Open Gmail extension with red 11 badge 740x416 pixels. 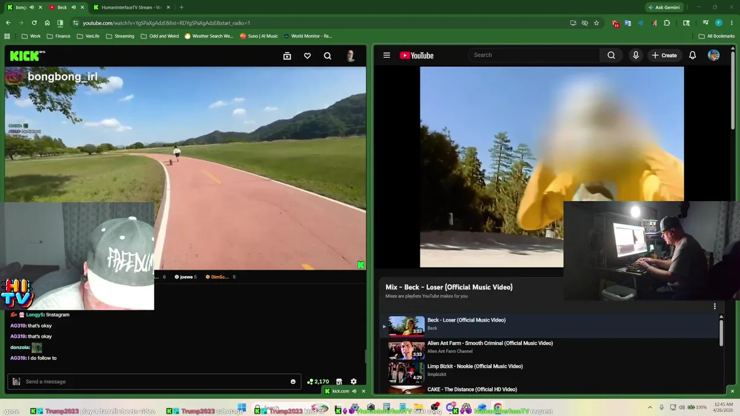coord(616,23)
